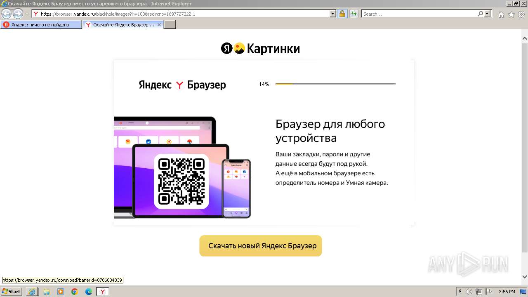Open Favorites star icon
The image size is (528, 297).
(511, 14)
